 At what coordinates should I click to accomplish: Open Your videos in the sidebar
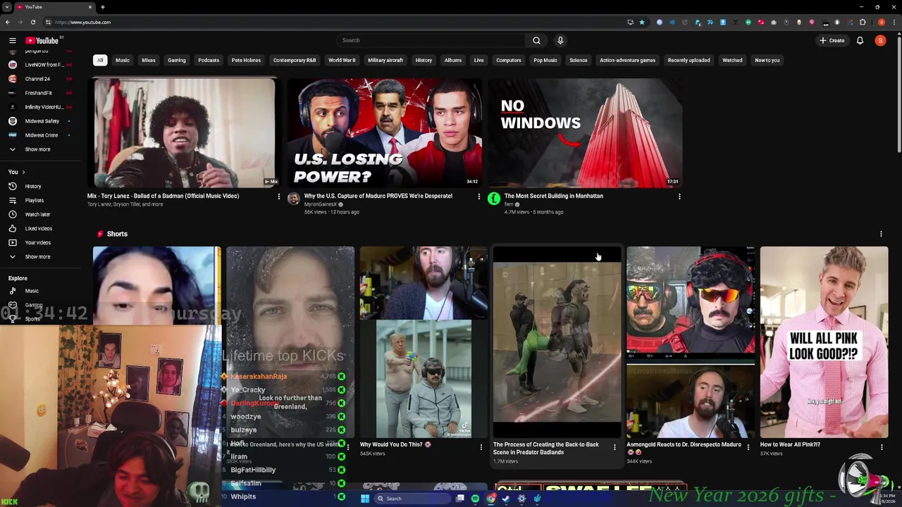point(37,243)
